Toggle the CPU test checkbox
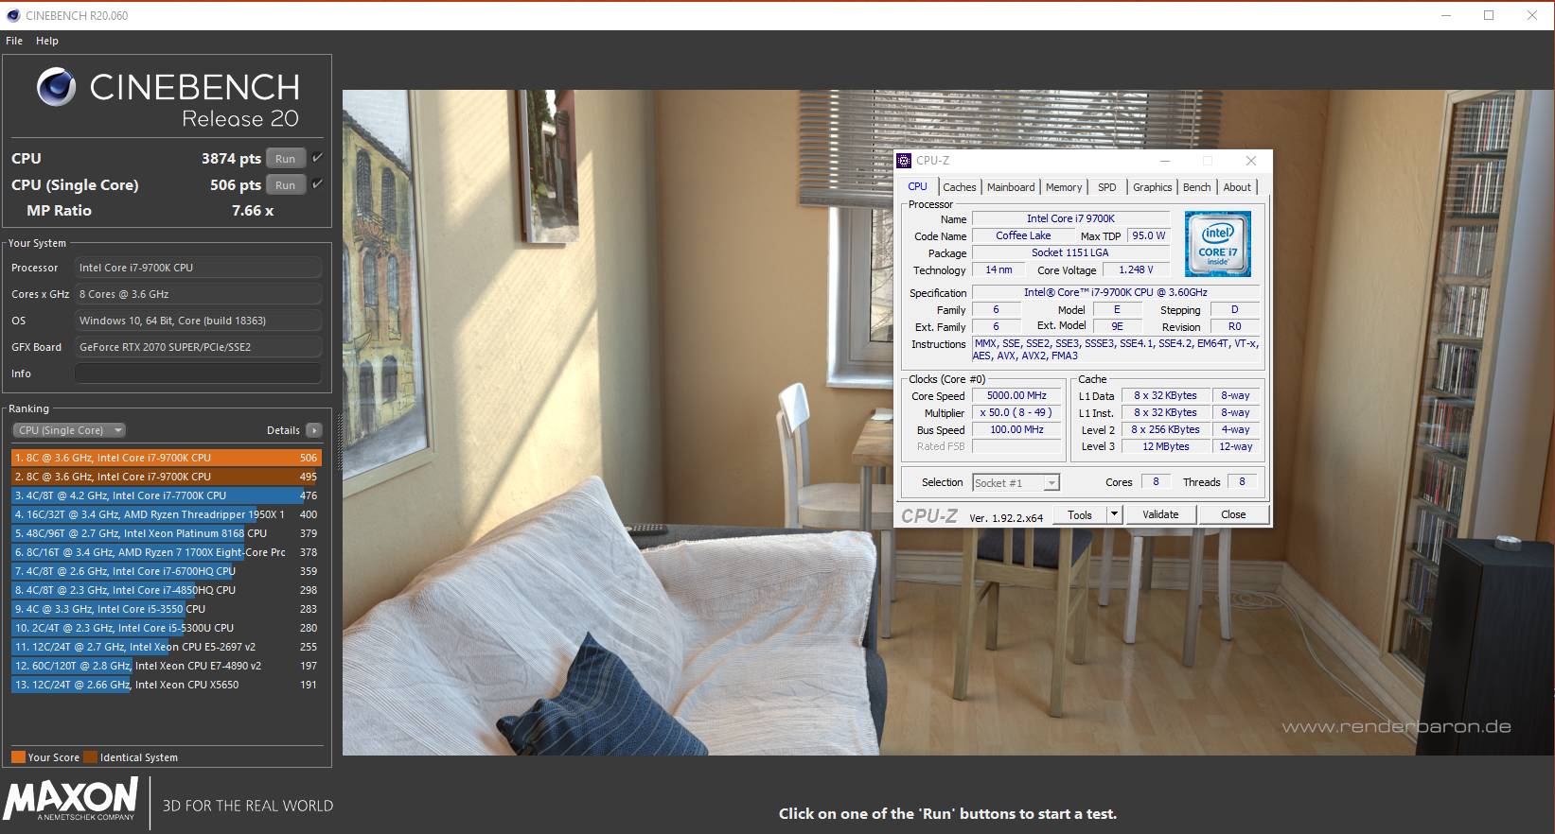 click(x=317, y=158)
